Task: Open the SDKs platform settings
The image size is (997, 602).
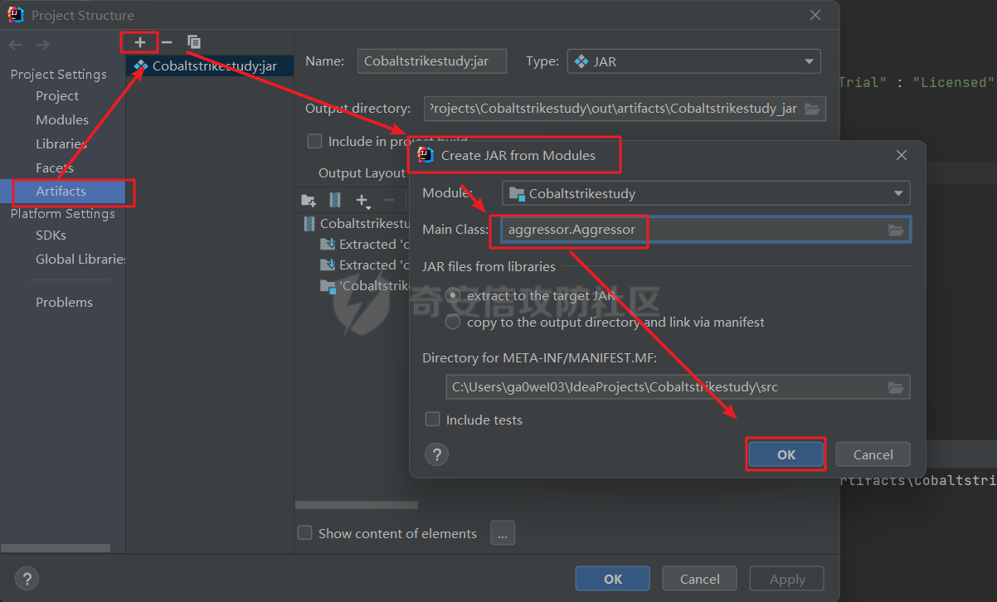Action: [x=51, y=235]
